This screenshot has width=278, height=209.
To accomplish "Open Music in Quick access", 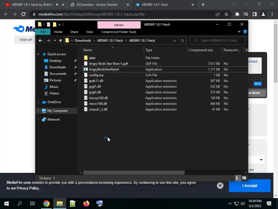I will click(x=54, y=87).
